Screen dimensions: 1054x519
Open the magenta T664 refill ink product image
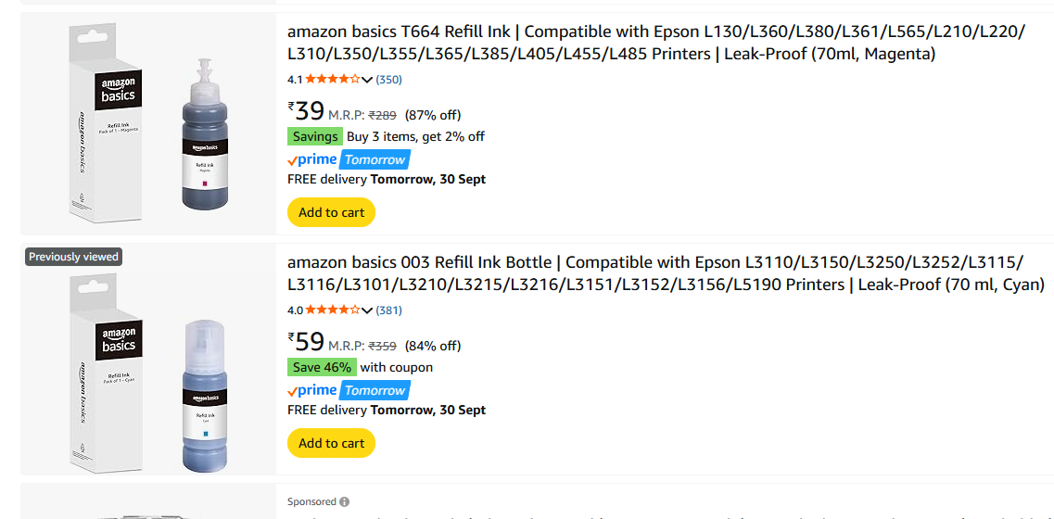(148, 123)
